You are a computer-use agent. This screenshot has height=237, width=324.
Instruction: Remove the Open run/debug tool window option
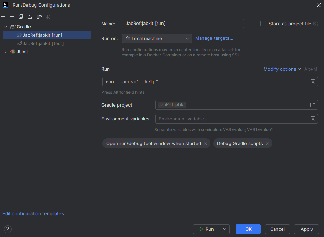coord(206,144)
